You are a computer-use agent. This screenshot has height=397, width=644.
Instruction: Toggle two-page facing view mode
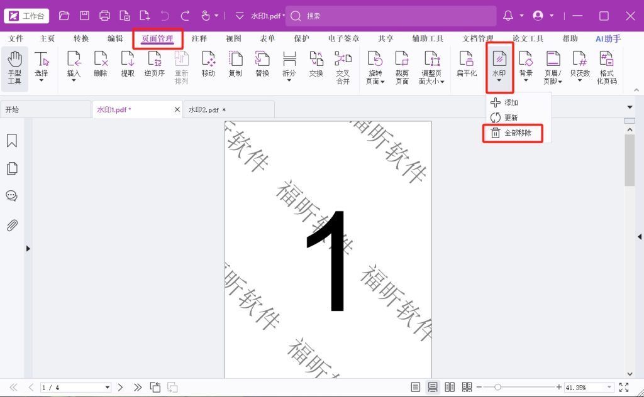(x=450, y=387)
